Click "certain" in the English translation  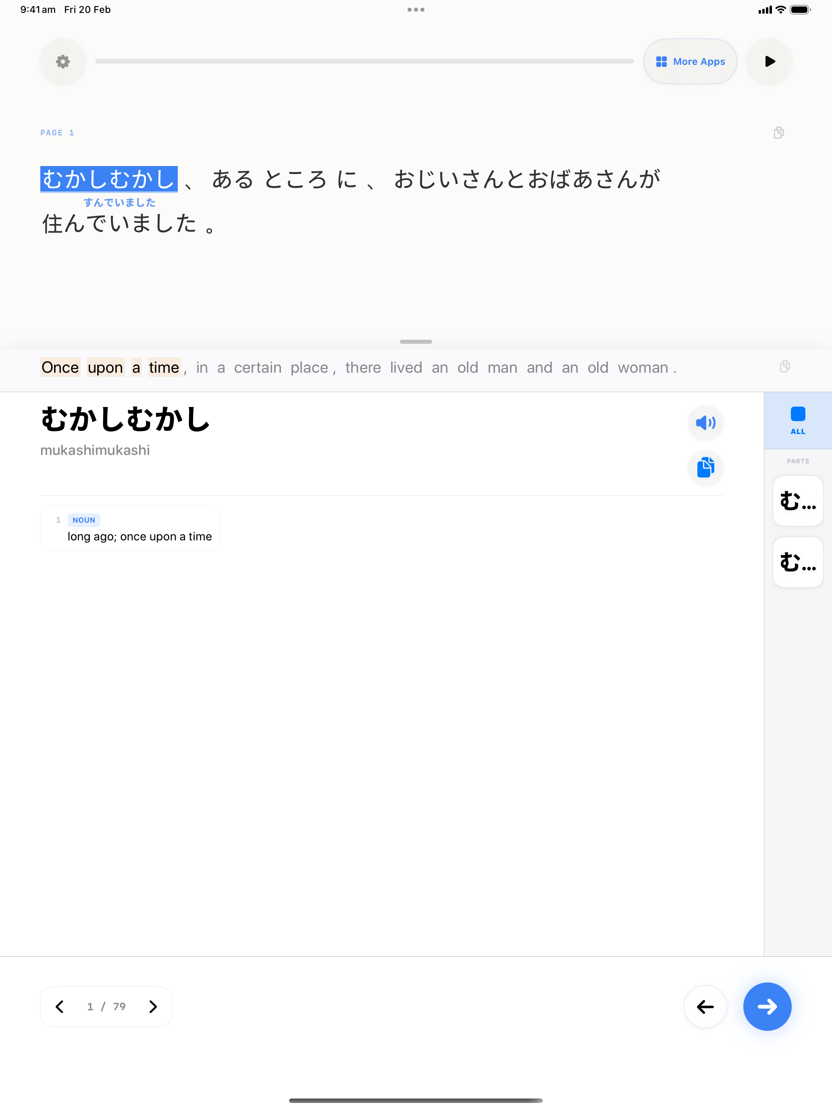[x=258, y=368]
